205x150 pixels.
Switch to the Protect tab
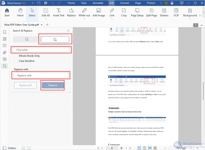[151, 3]
